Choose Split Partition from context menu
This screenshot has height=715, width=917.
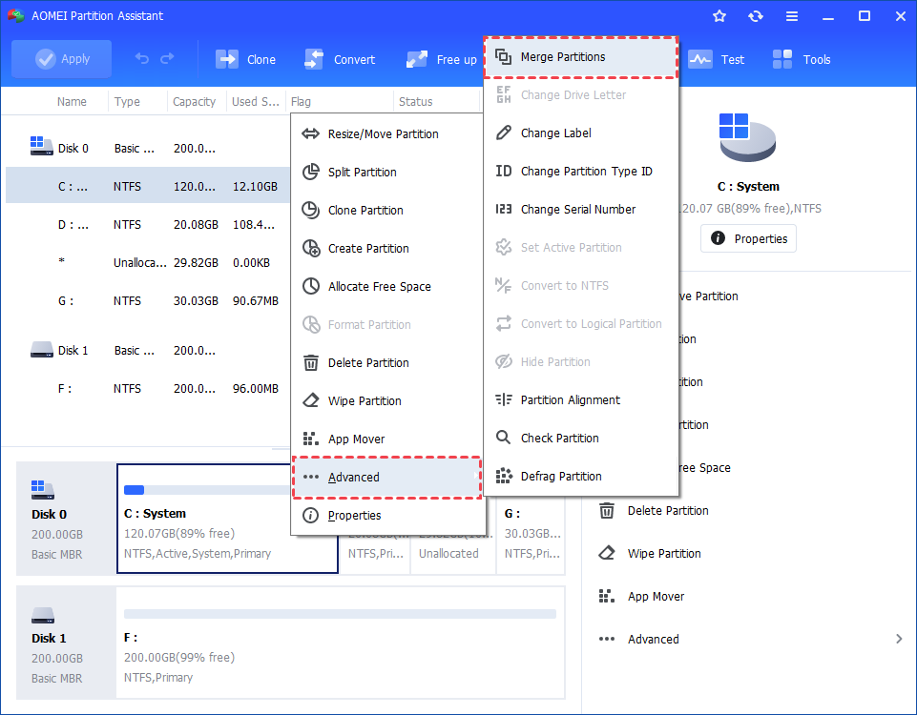click(387, 173)
